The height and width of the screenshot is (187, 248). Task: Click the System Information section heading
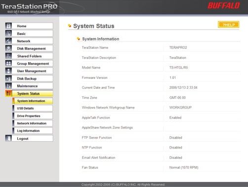[100, 39]
